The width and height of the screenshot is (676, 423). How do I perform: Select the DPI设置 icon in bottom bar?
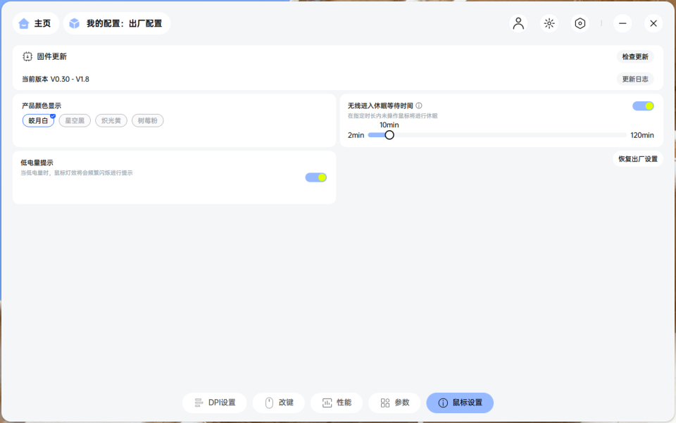[x=198, y=403]
